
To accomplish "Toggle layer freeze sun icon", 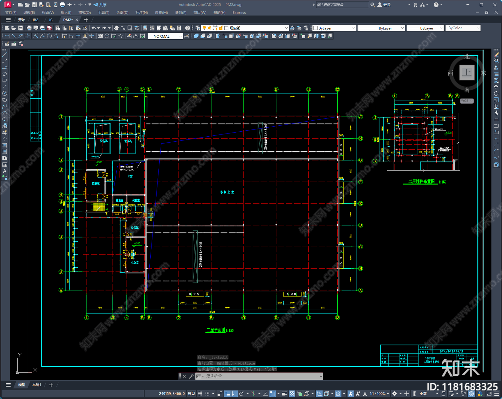I will tap(209, 28).
